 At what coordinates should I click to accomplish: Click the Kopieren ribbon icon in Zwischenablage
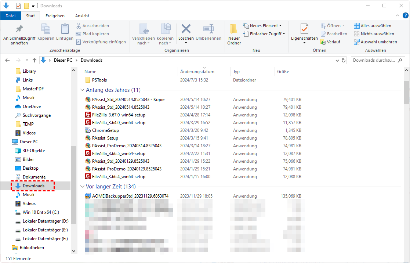click(46, 32)
